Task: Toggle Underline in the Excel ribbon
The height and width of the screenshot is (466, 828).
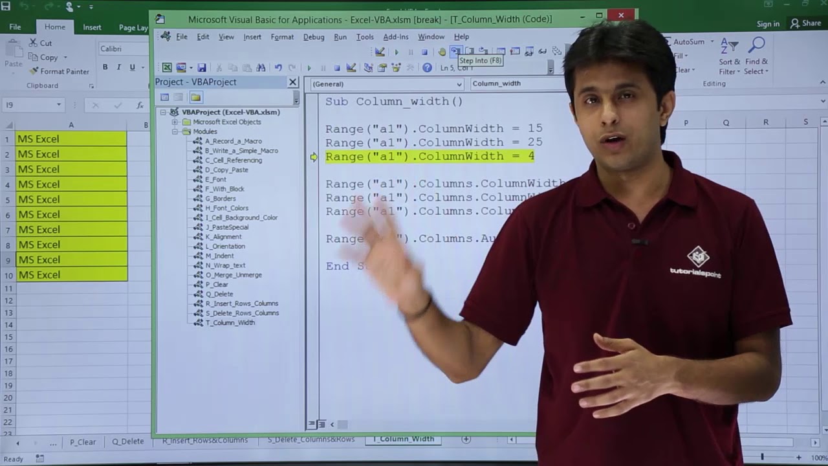Action: [x=132, y=67]
